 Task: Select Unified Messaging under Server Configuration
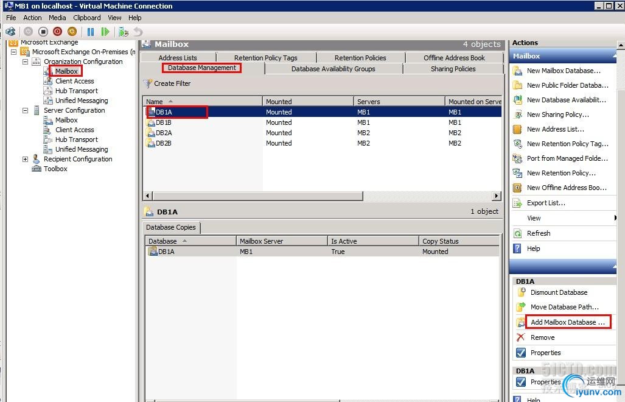coord(82,149)
